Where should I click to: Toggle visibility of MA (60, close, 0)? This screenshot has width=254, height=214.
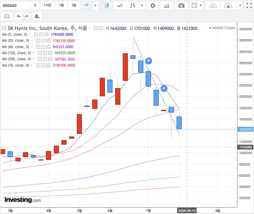pyautogui.click(x=38, y=47)
